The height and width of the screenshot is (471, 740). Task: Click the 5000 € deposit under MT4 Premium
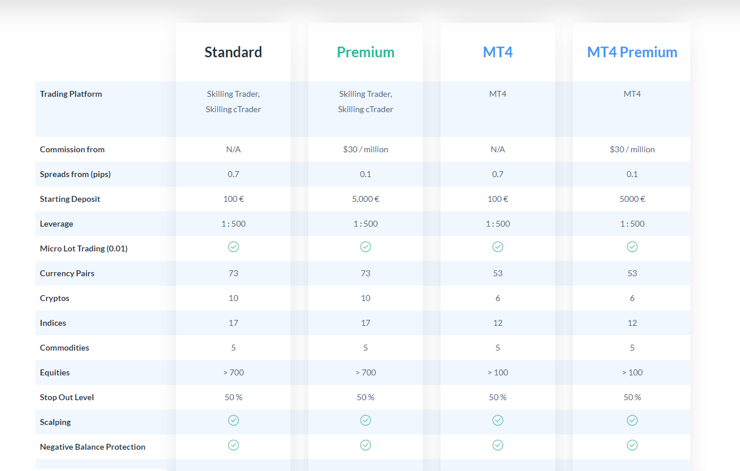pos(632,199)
